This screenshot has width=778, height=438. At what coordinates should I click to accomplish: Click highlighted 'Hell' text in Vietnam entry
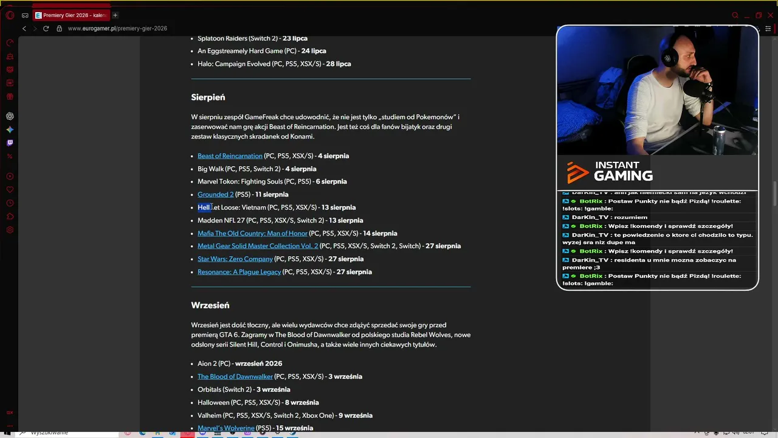pos(204,207)
